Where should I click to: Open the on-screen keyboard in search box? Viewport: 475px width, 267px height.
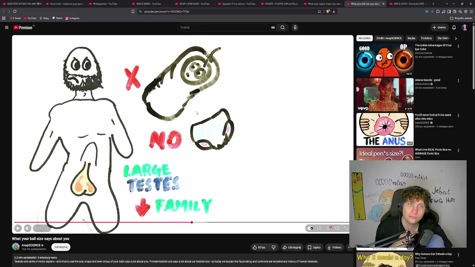click(273, 27)
